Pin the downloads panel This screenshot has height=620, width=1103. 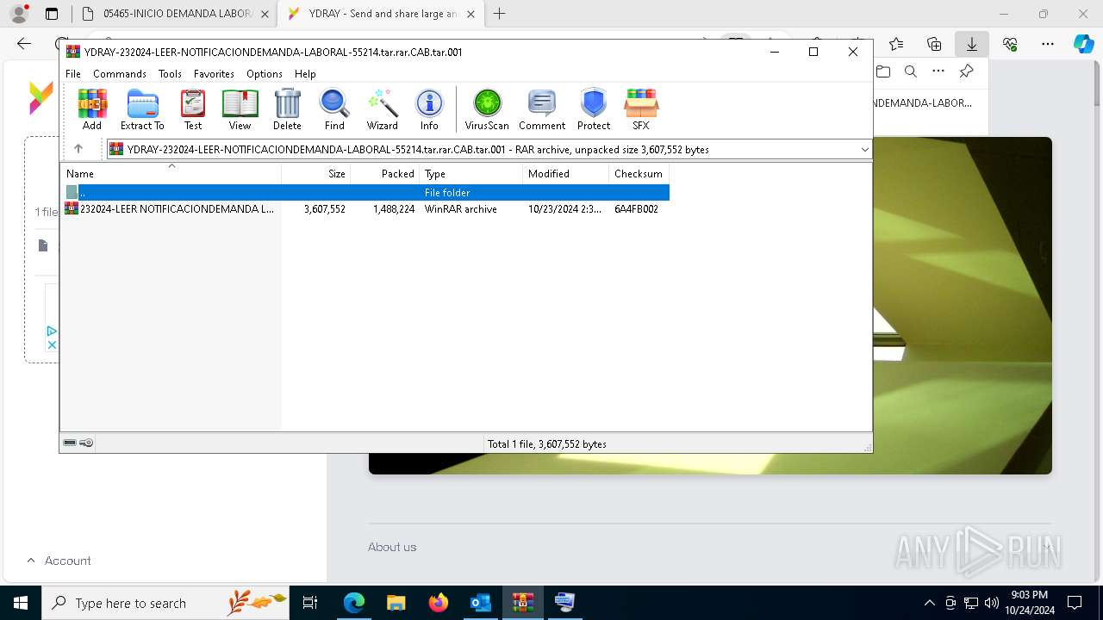click(x=966, y=71)
